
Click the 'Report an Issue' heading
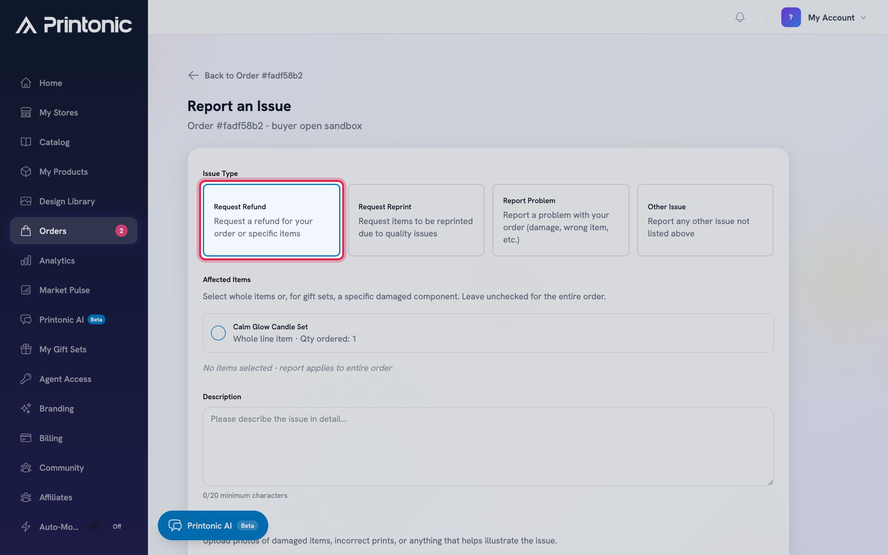(239, 106)
